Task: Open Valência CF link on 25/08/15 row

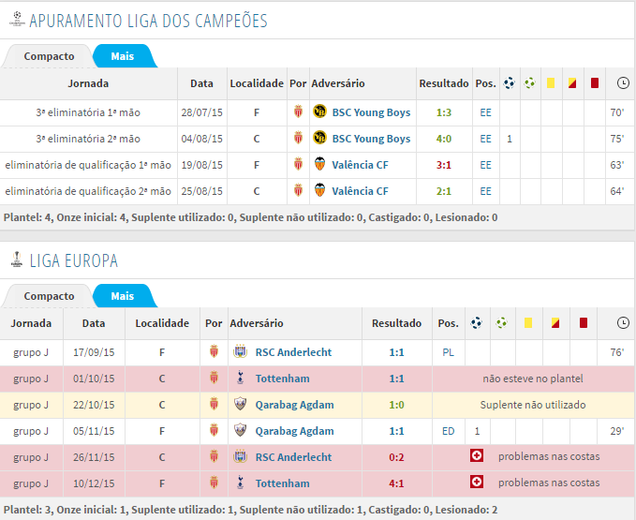Action: (360, 191)
